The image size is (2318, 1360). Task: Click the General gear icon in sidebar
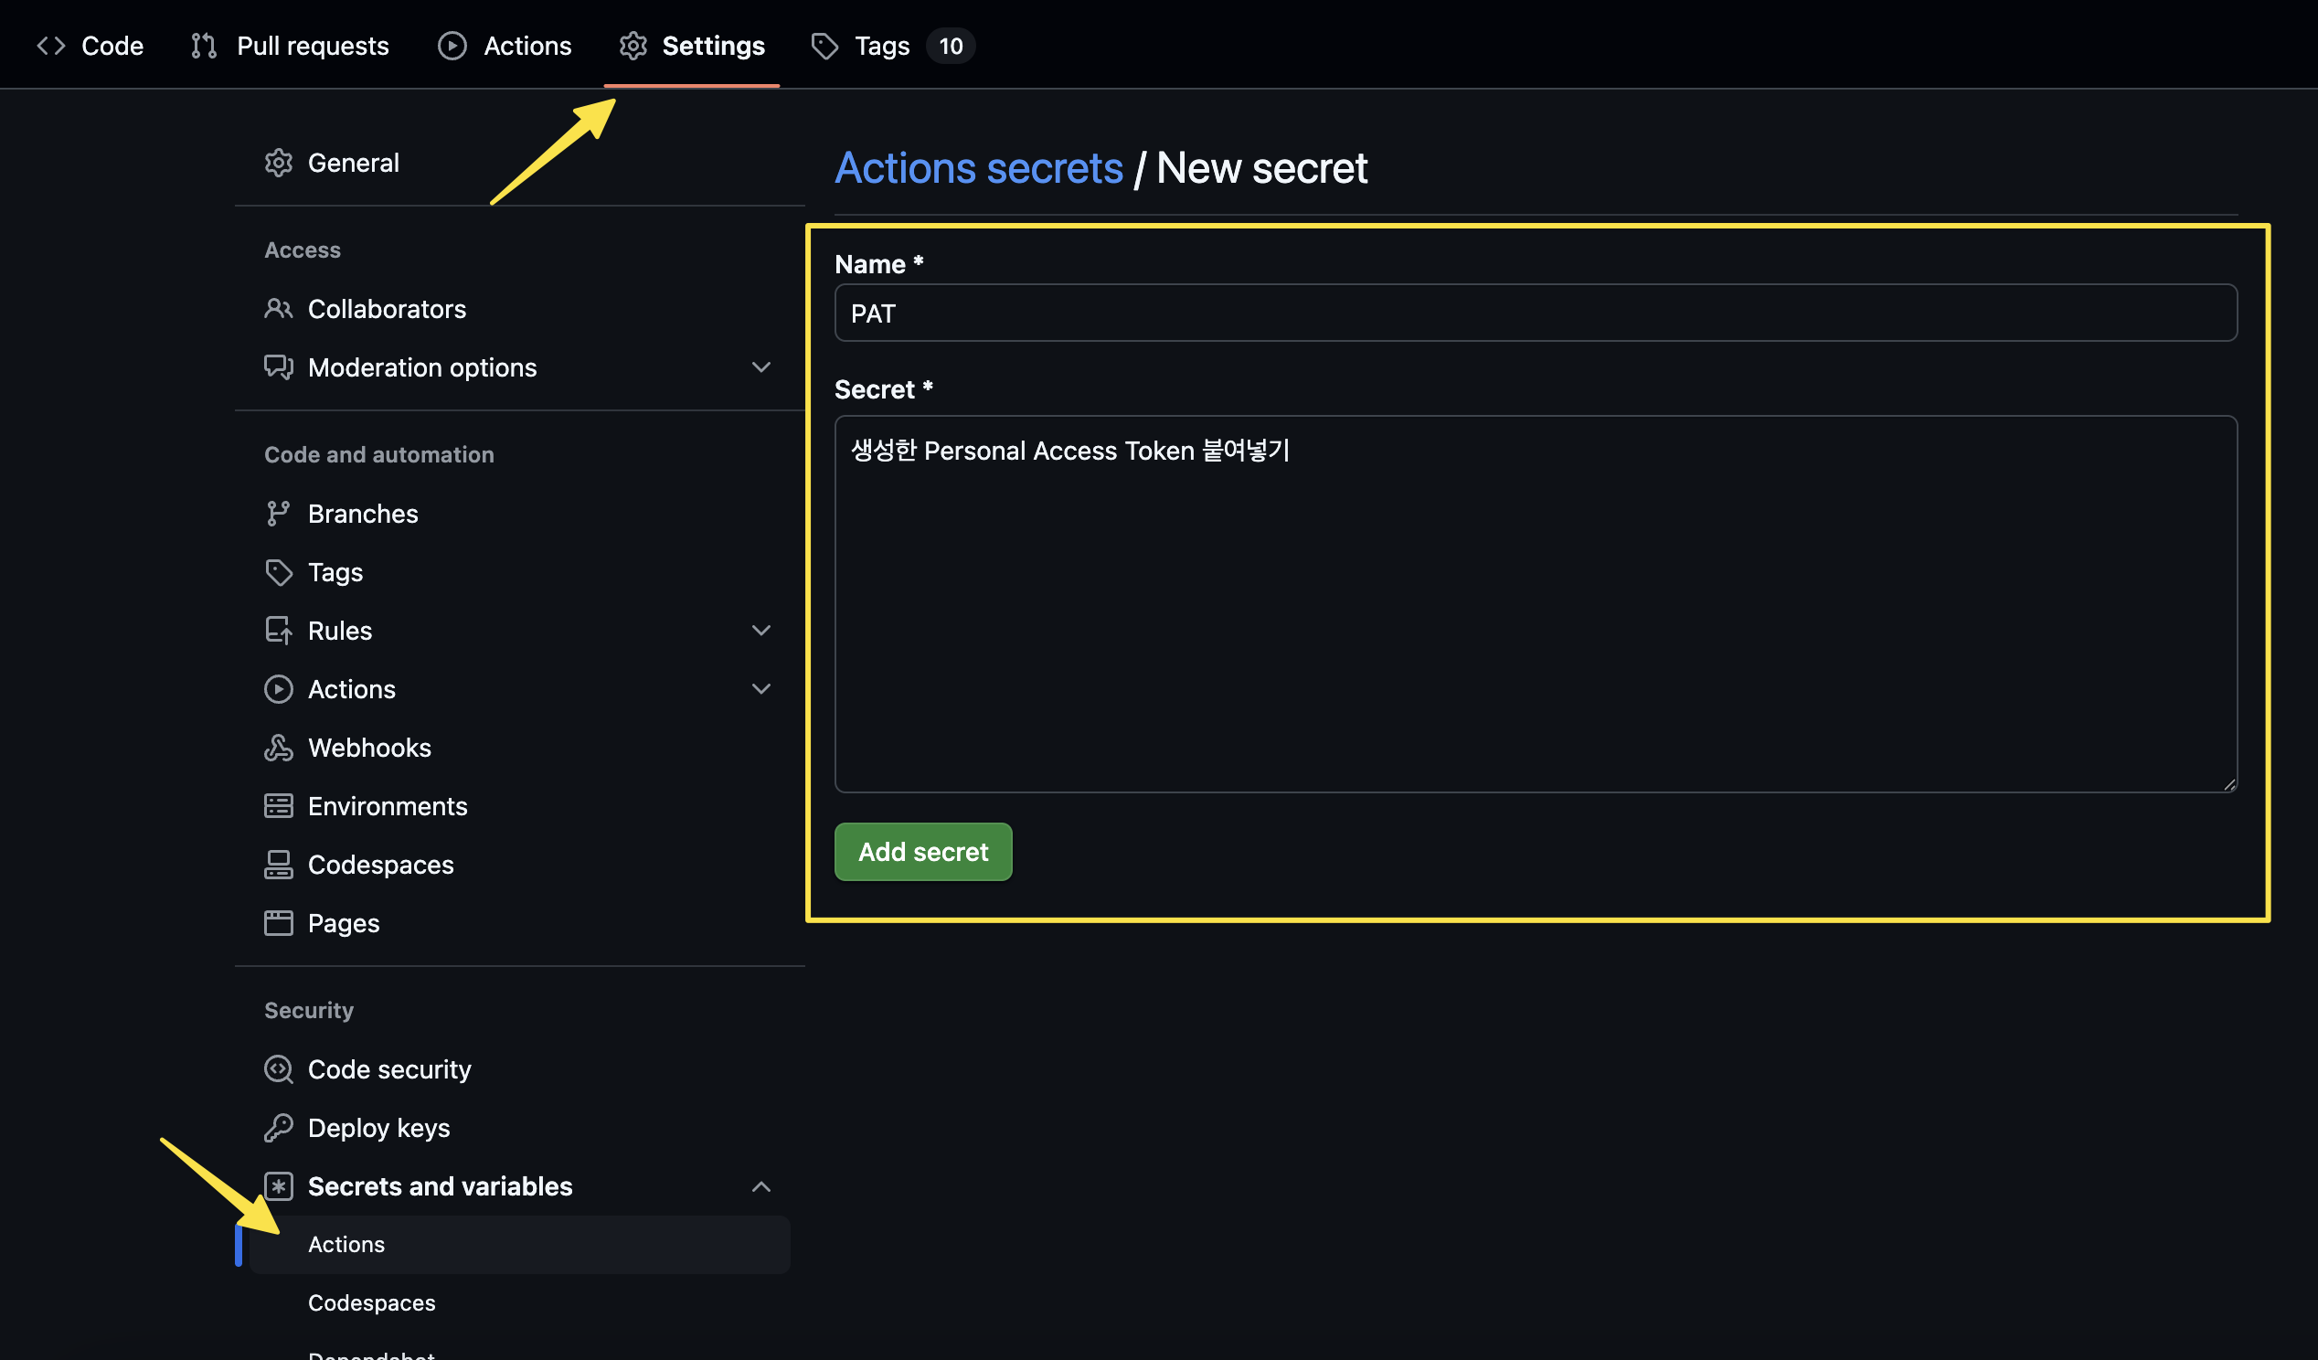(278, 163)
